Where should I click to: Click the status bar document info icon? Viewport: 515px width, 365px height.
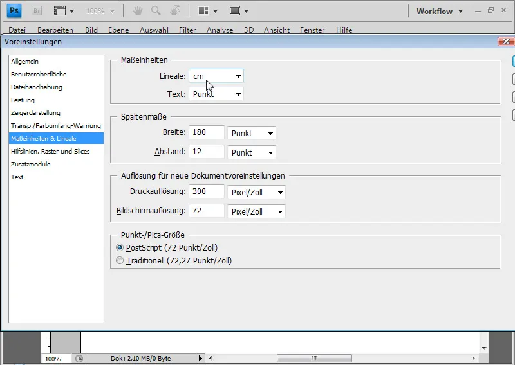click(x=79, y=359)
